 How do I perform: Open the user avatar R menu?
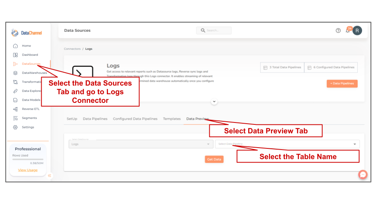(x=357, y=31)
